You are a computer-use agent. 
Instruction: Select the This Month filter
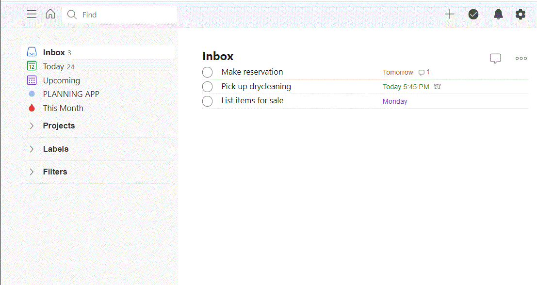pyautogui.click(x=63, y=108)
